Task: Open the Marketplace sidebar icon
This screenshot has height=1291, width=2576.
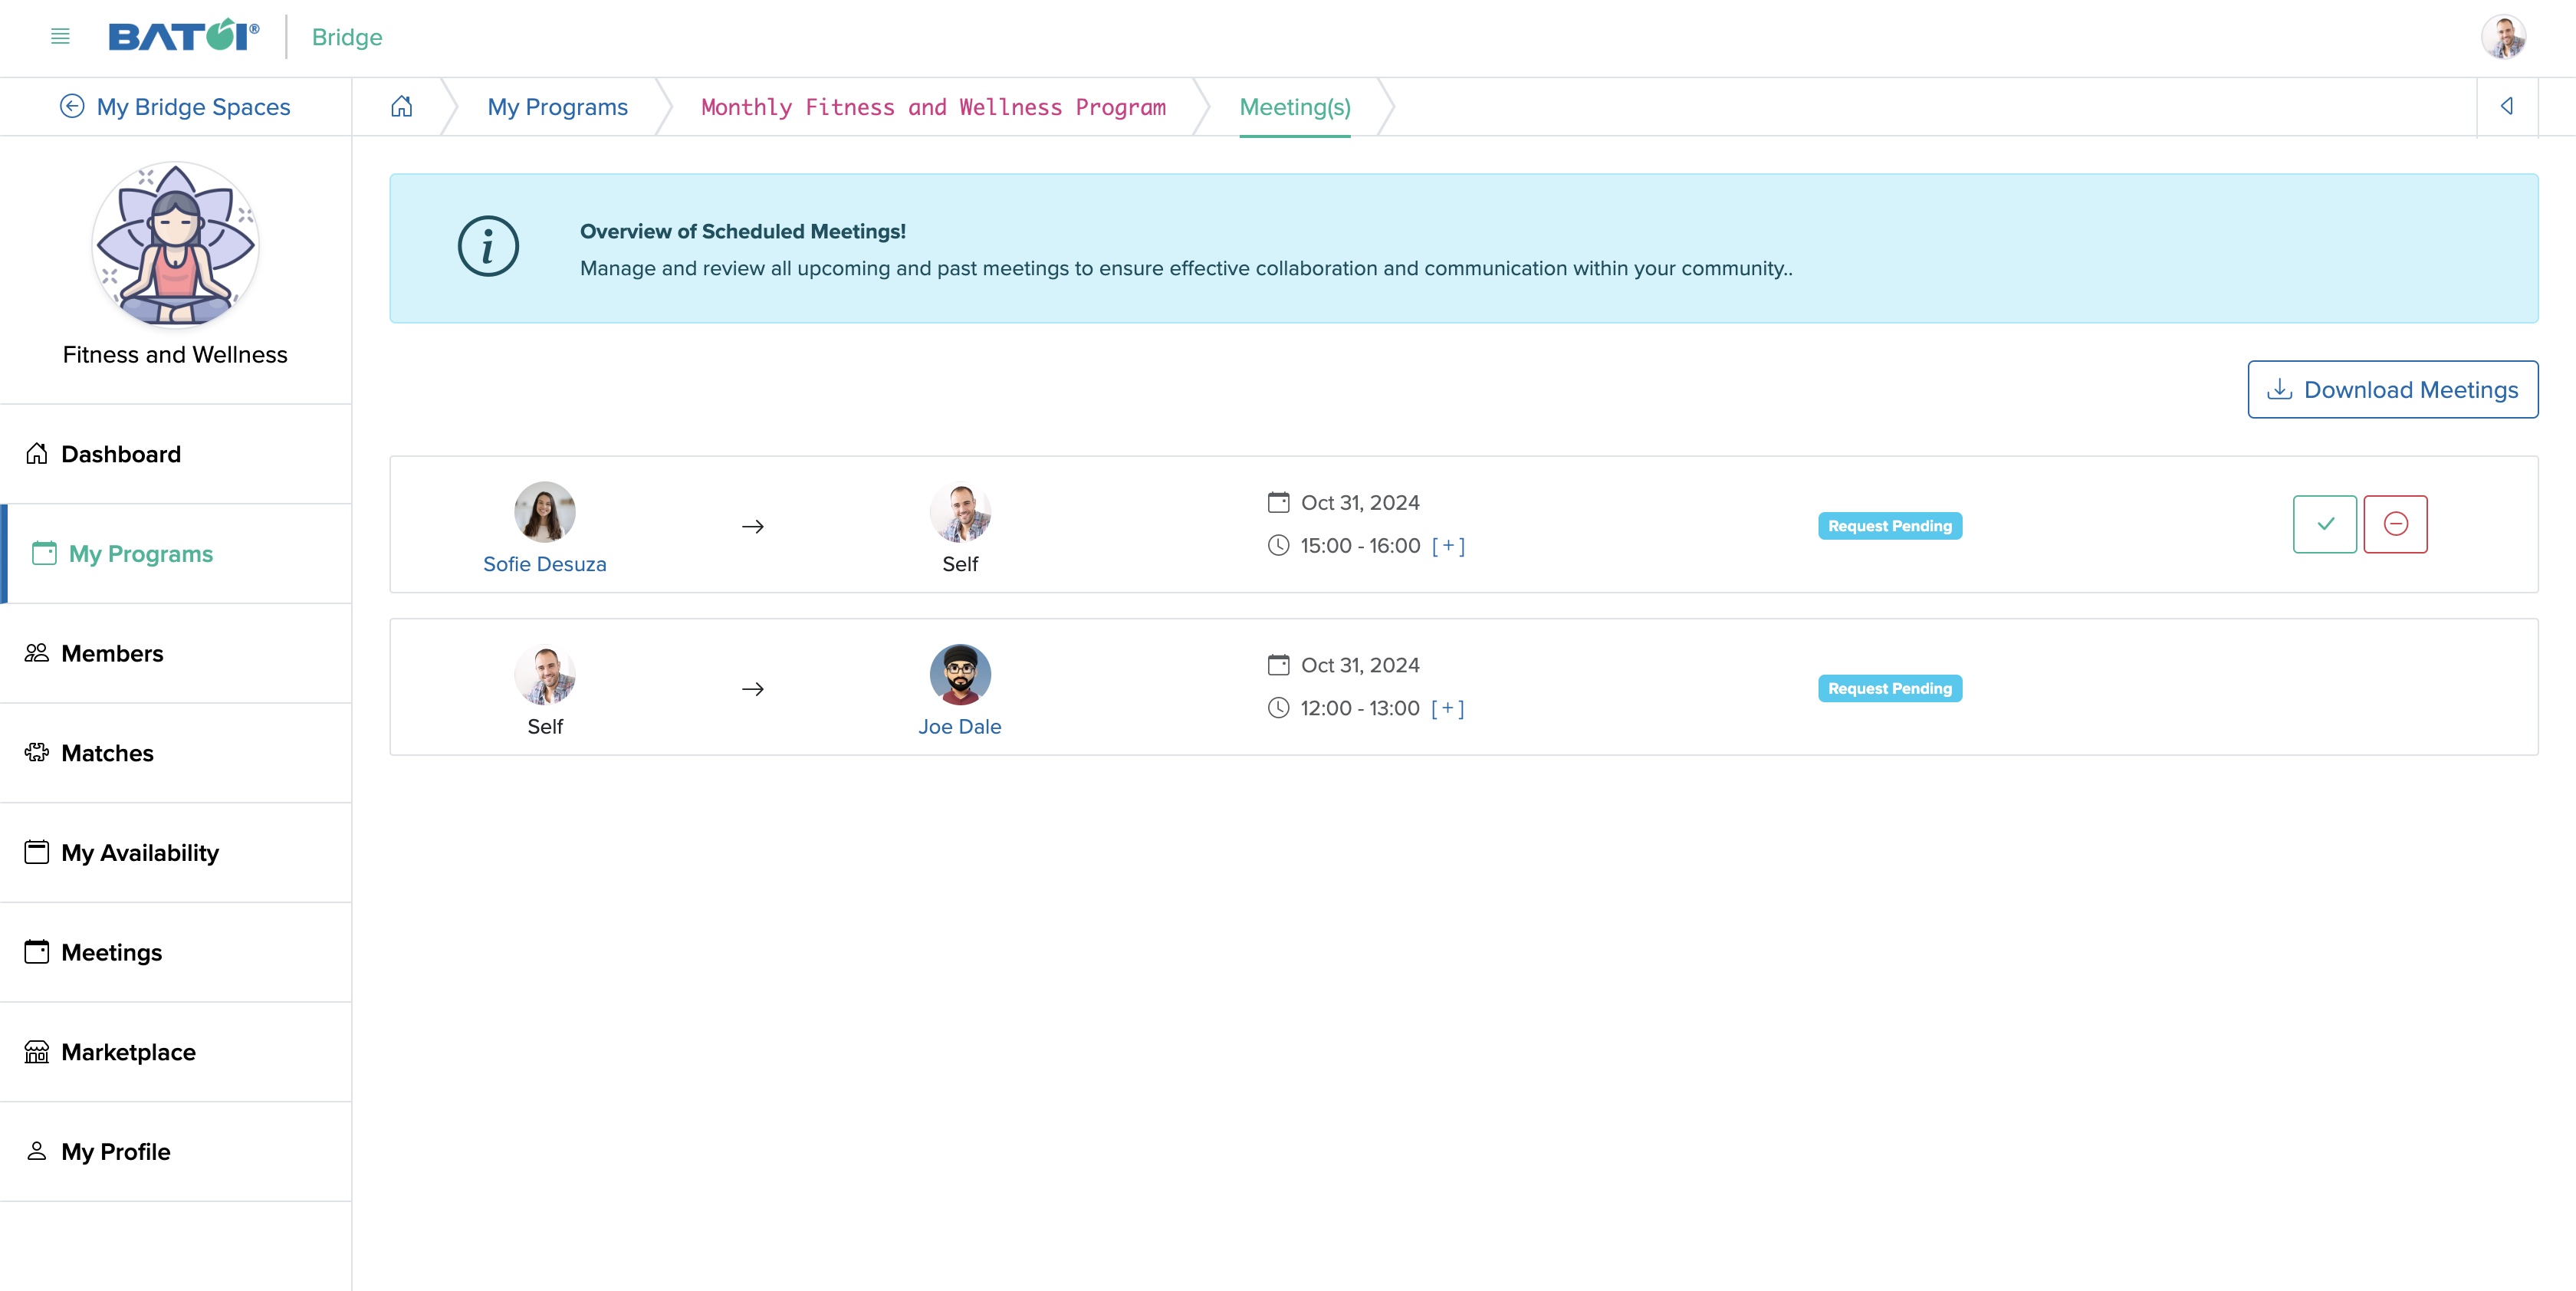Action: pyautogui.click(x=36, y=1050)
